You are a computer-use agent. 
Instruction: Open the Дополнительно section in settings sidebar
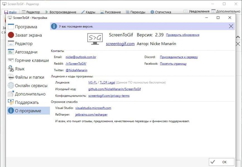pos(28,94)
